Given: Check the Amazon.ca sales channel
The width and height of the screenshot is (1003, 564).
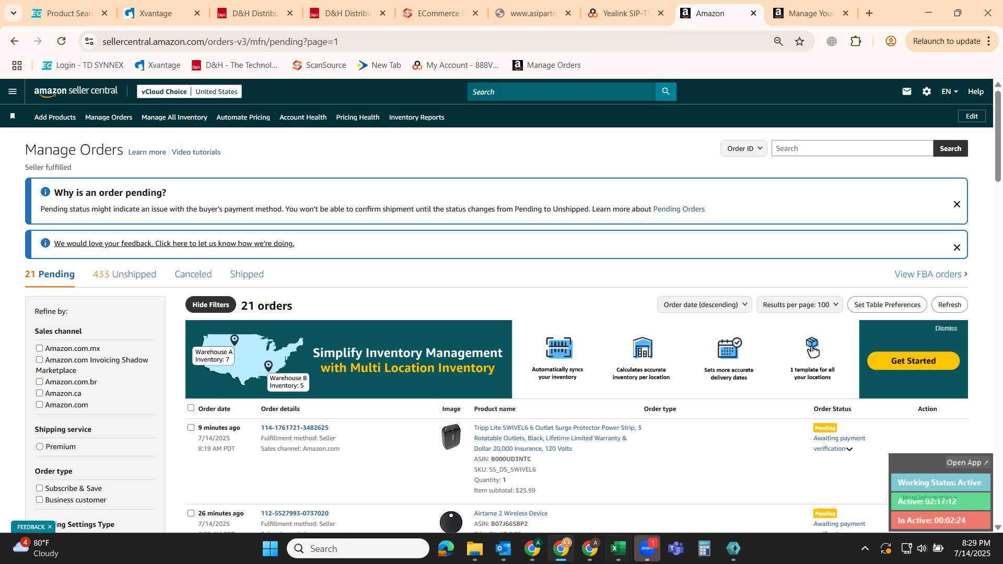Looking at the screenshot, I should [39, 393].
